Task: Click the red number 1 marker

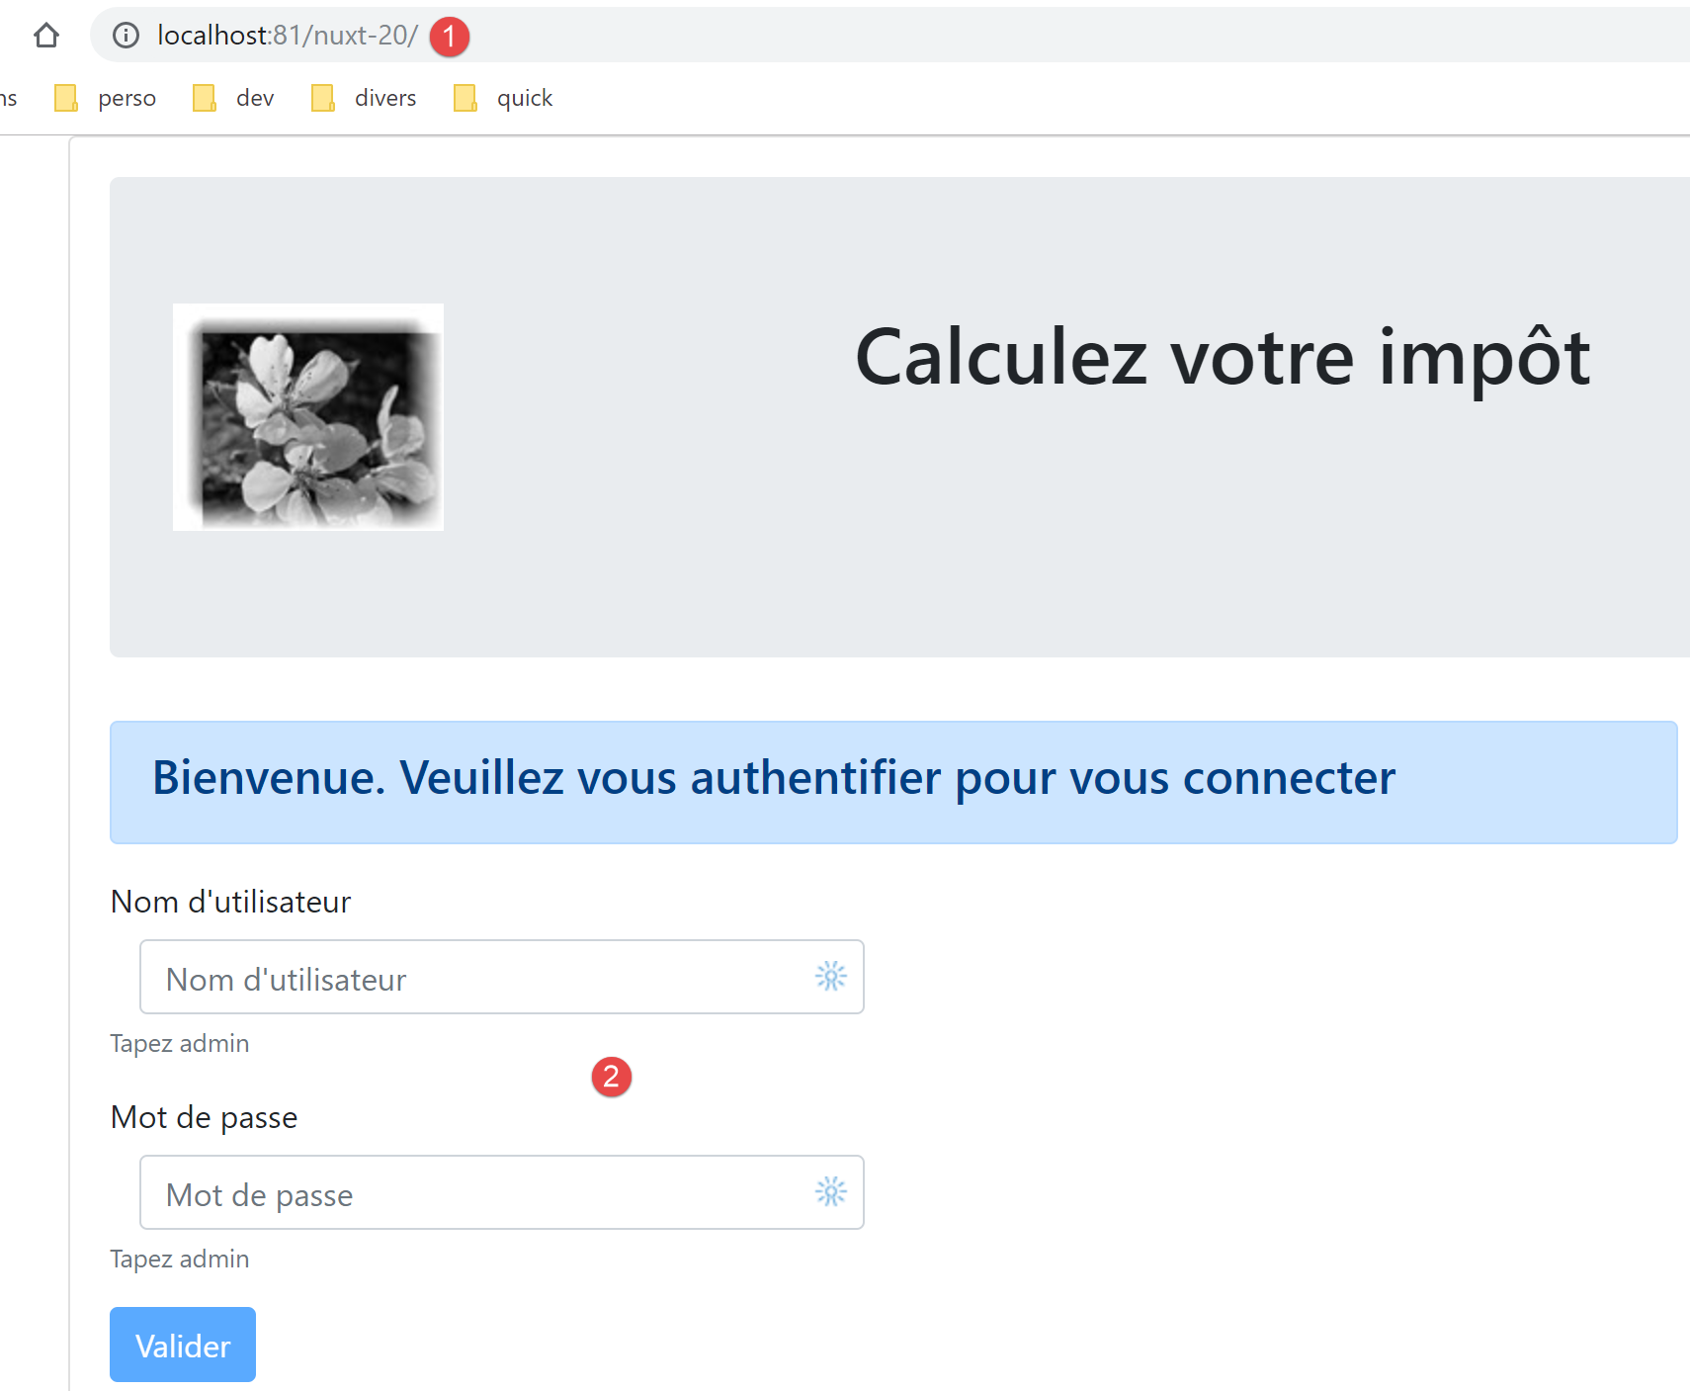Action: pyautogui.click(x=450, y=37)
